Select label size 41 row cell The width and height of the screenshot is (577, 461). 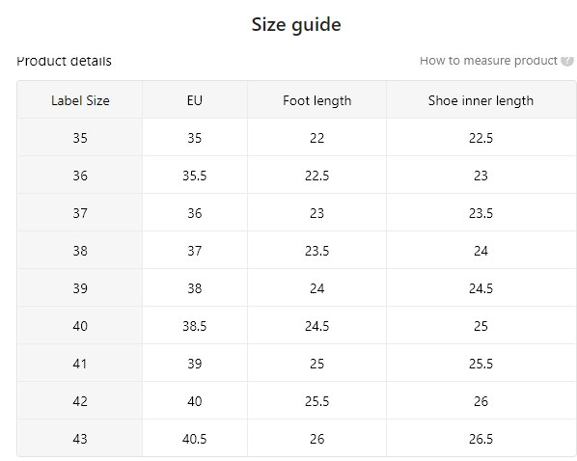[x=80, y=364]
